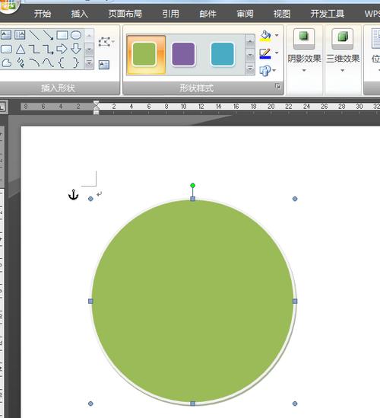Select the left brace shape
The height and width of the screenshot is (418, 380).
click(61, 63)
